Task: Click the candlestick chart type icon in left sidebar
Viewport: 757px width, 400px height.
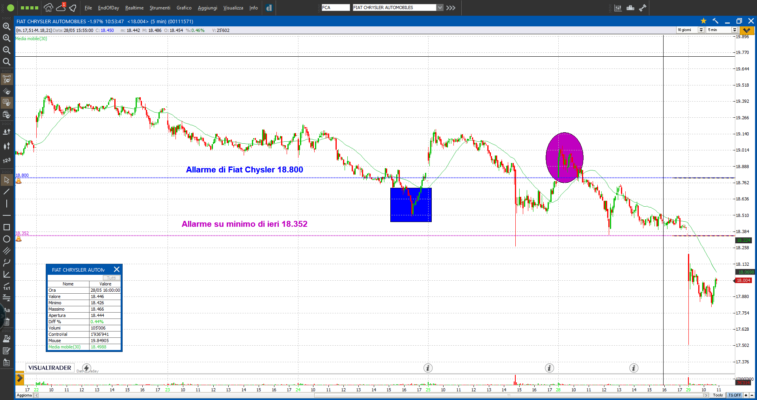Action: (7, 146)
